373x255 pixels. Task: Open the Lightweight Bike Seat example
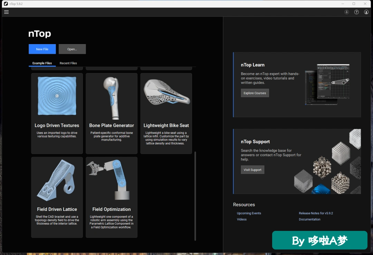(x=166, y=113)
